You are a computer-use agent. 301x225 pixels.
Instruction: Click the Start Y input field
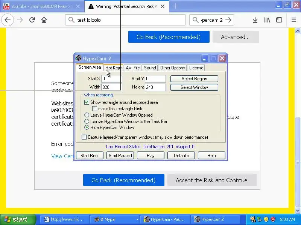pos(155,79)
